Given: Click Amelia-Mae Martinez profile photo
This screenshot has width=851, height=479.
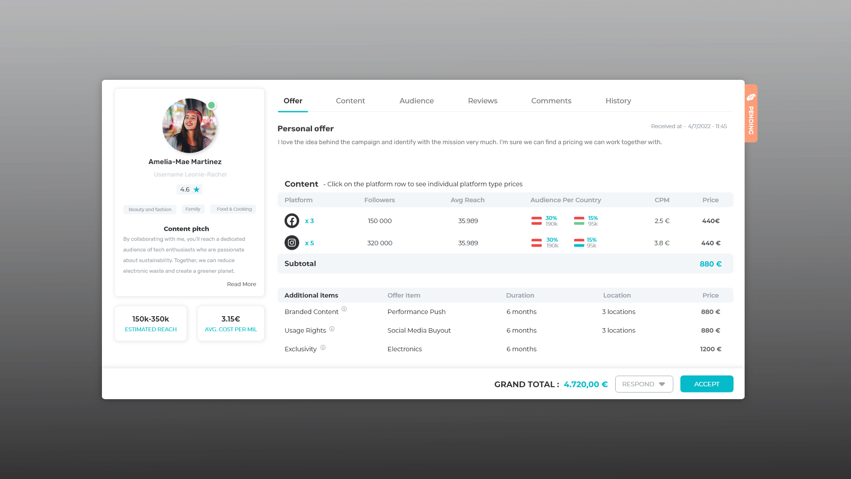Looking at the screenshot, I should (189, 126).
